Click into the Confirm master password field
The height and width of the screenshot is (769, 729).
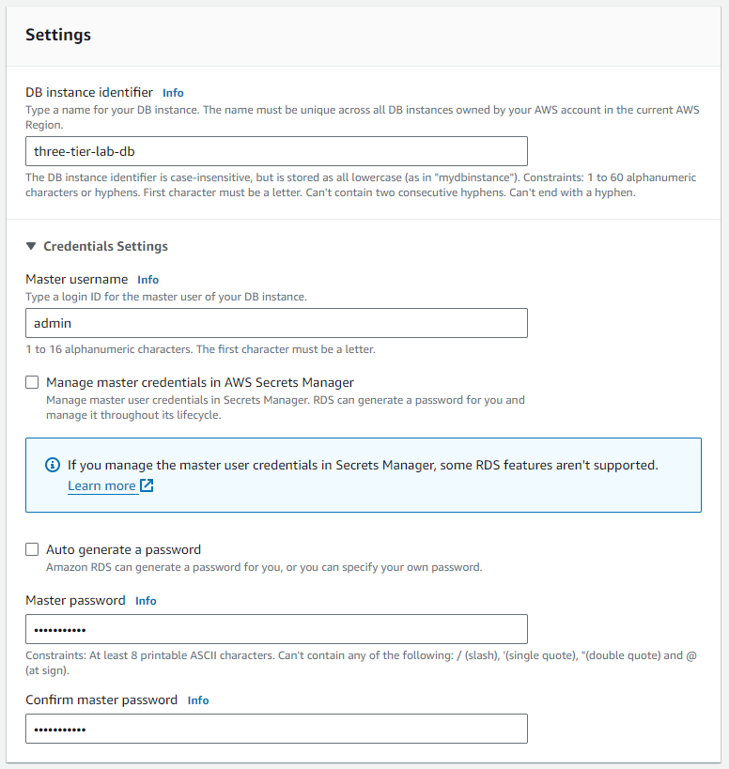(276, 729)
